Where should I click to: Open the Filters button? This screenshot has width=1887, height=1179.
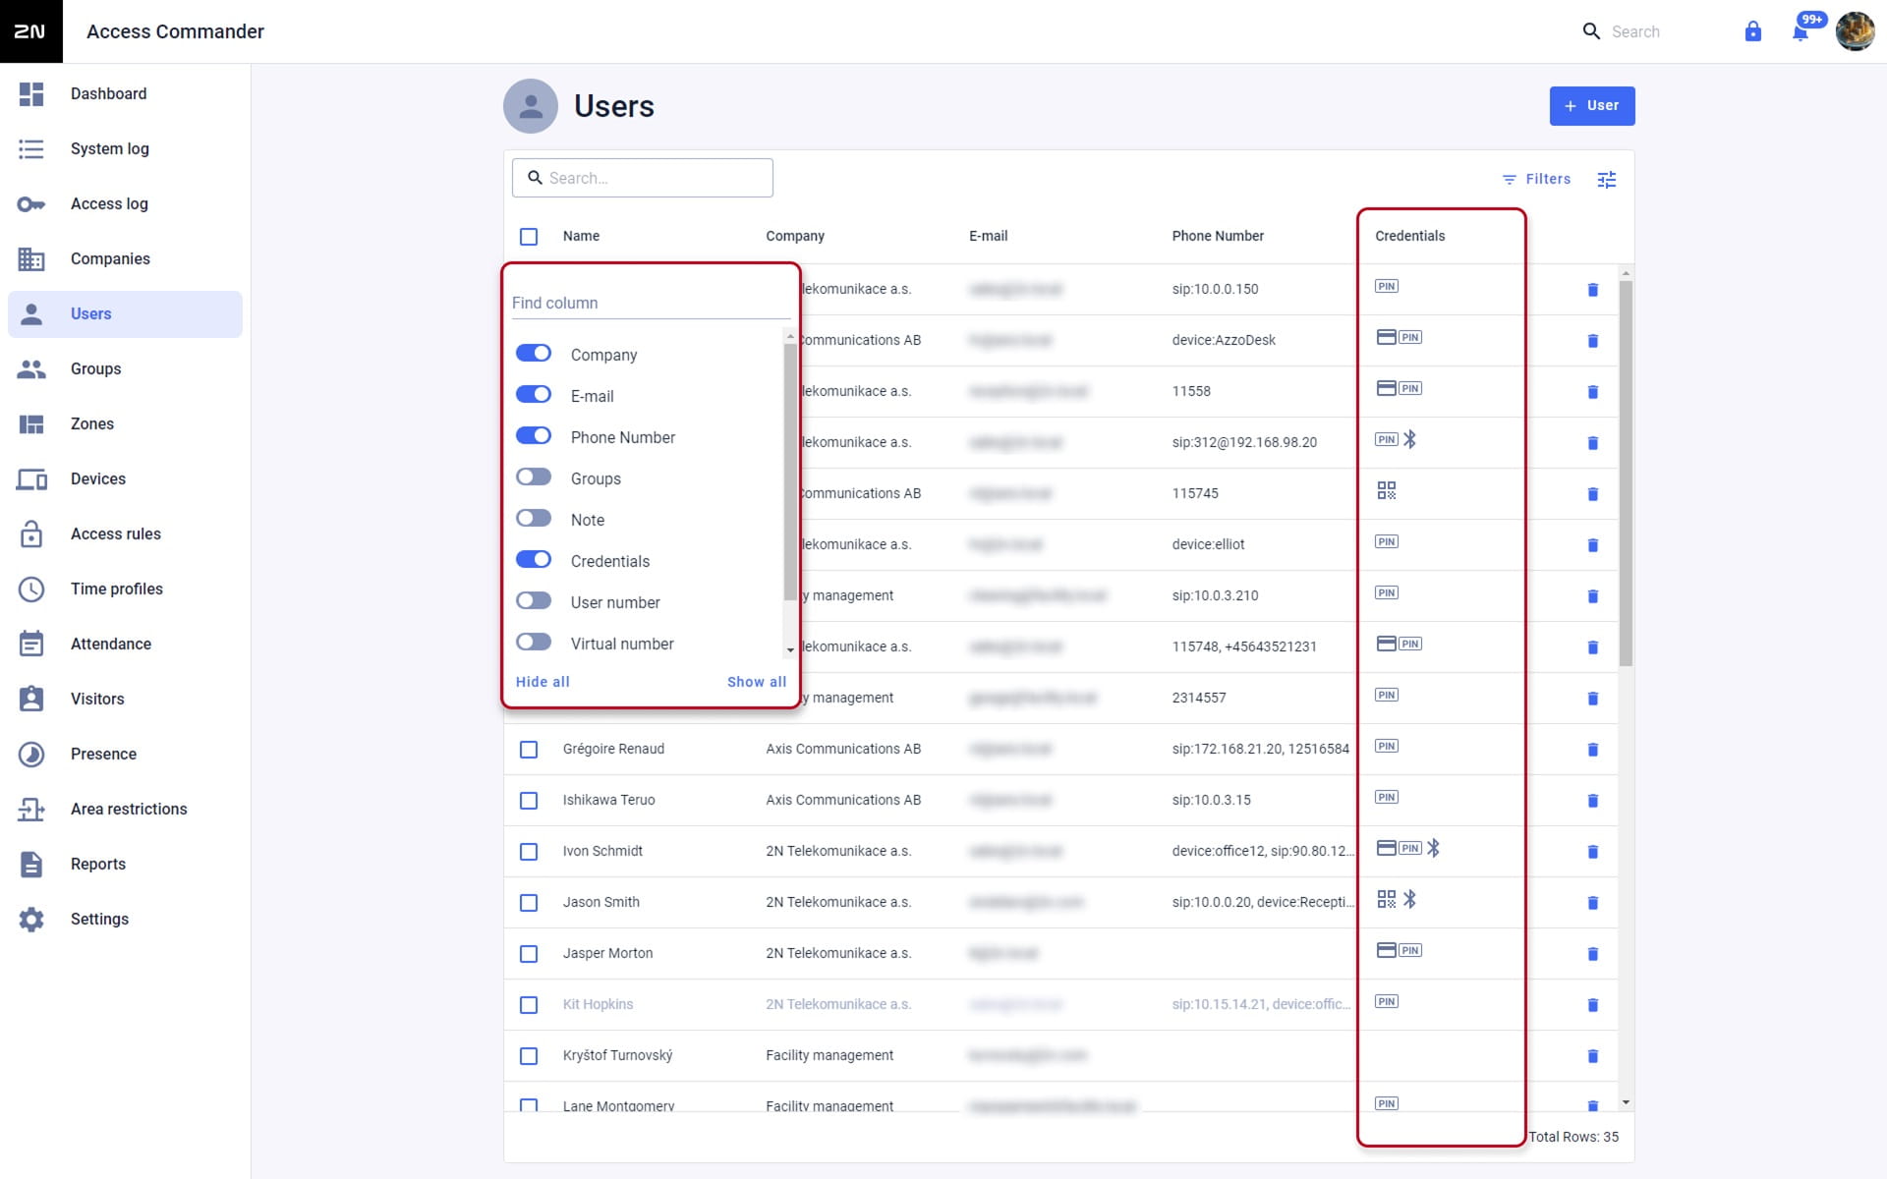(1536, 179)
